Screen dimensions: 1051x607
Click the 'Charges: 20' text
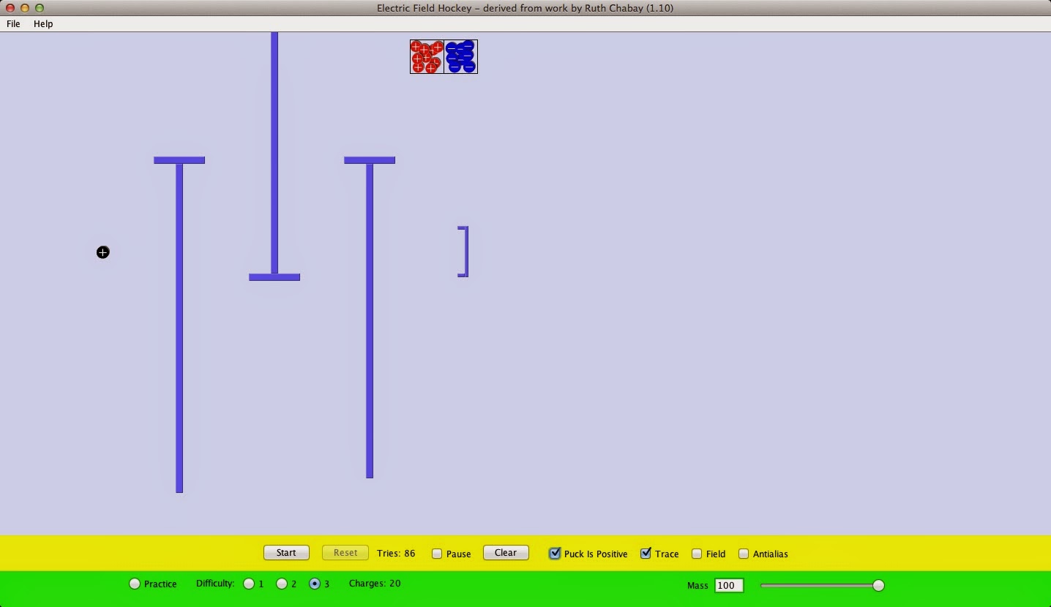pyautogui.click(x=375, y=583)
